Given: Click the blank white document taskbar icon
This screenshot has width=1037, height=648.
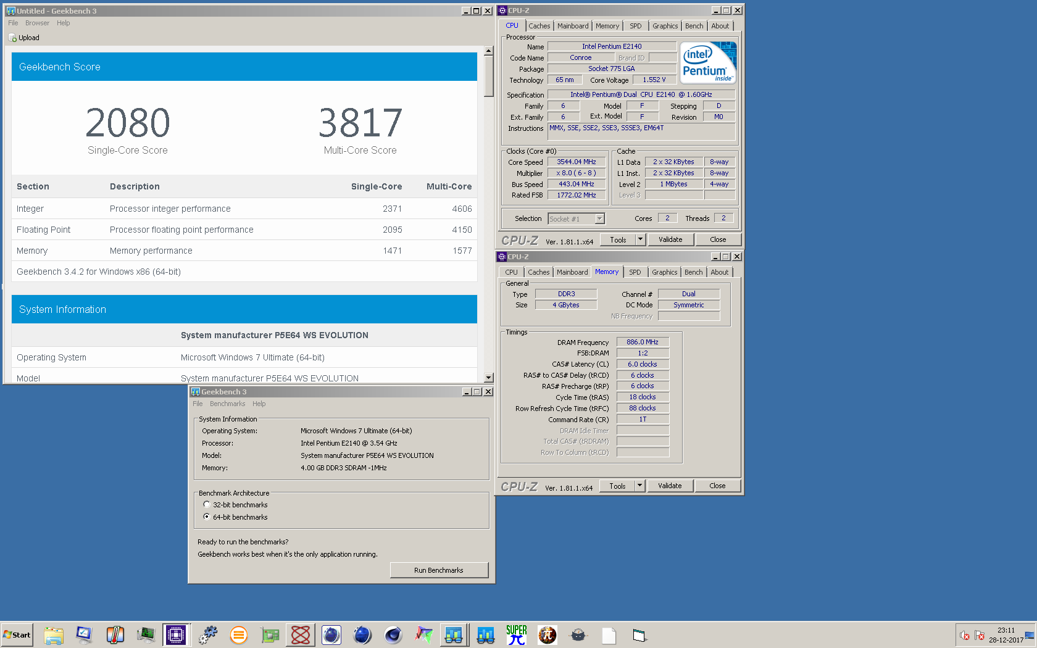Looking at the screenshot, I should [609, 635].
